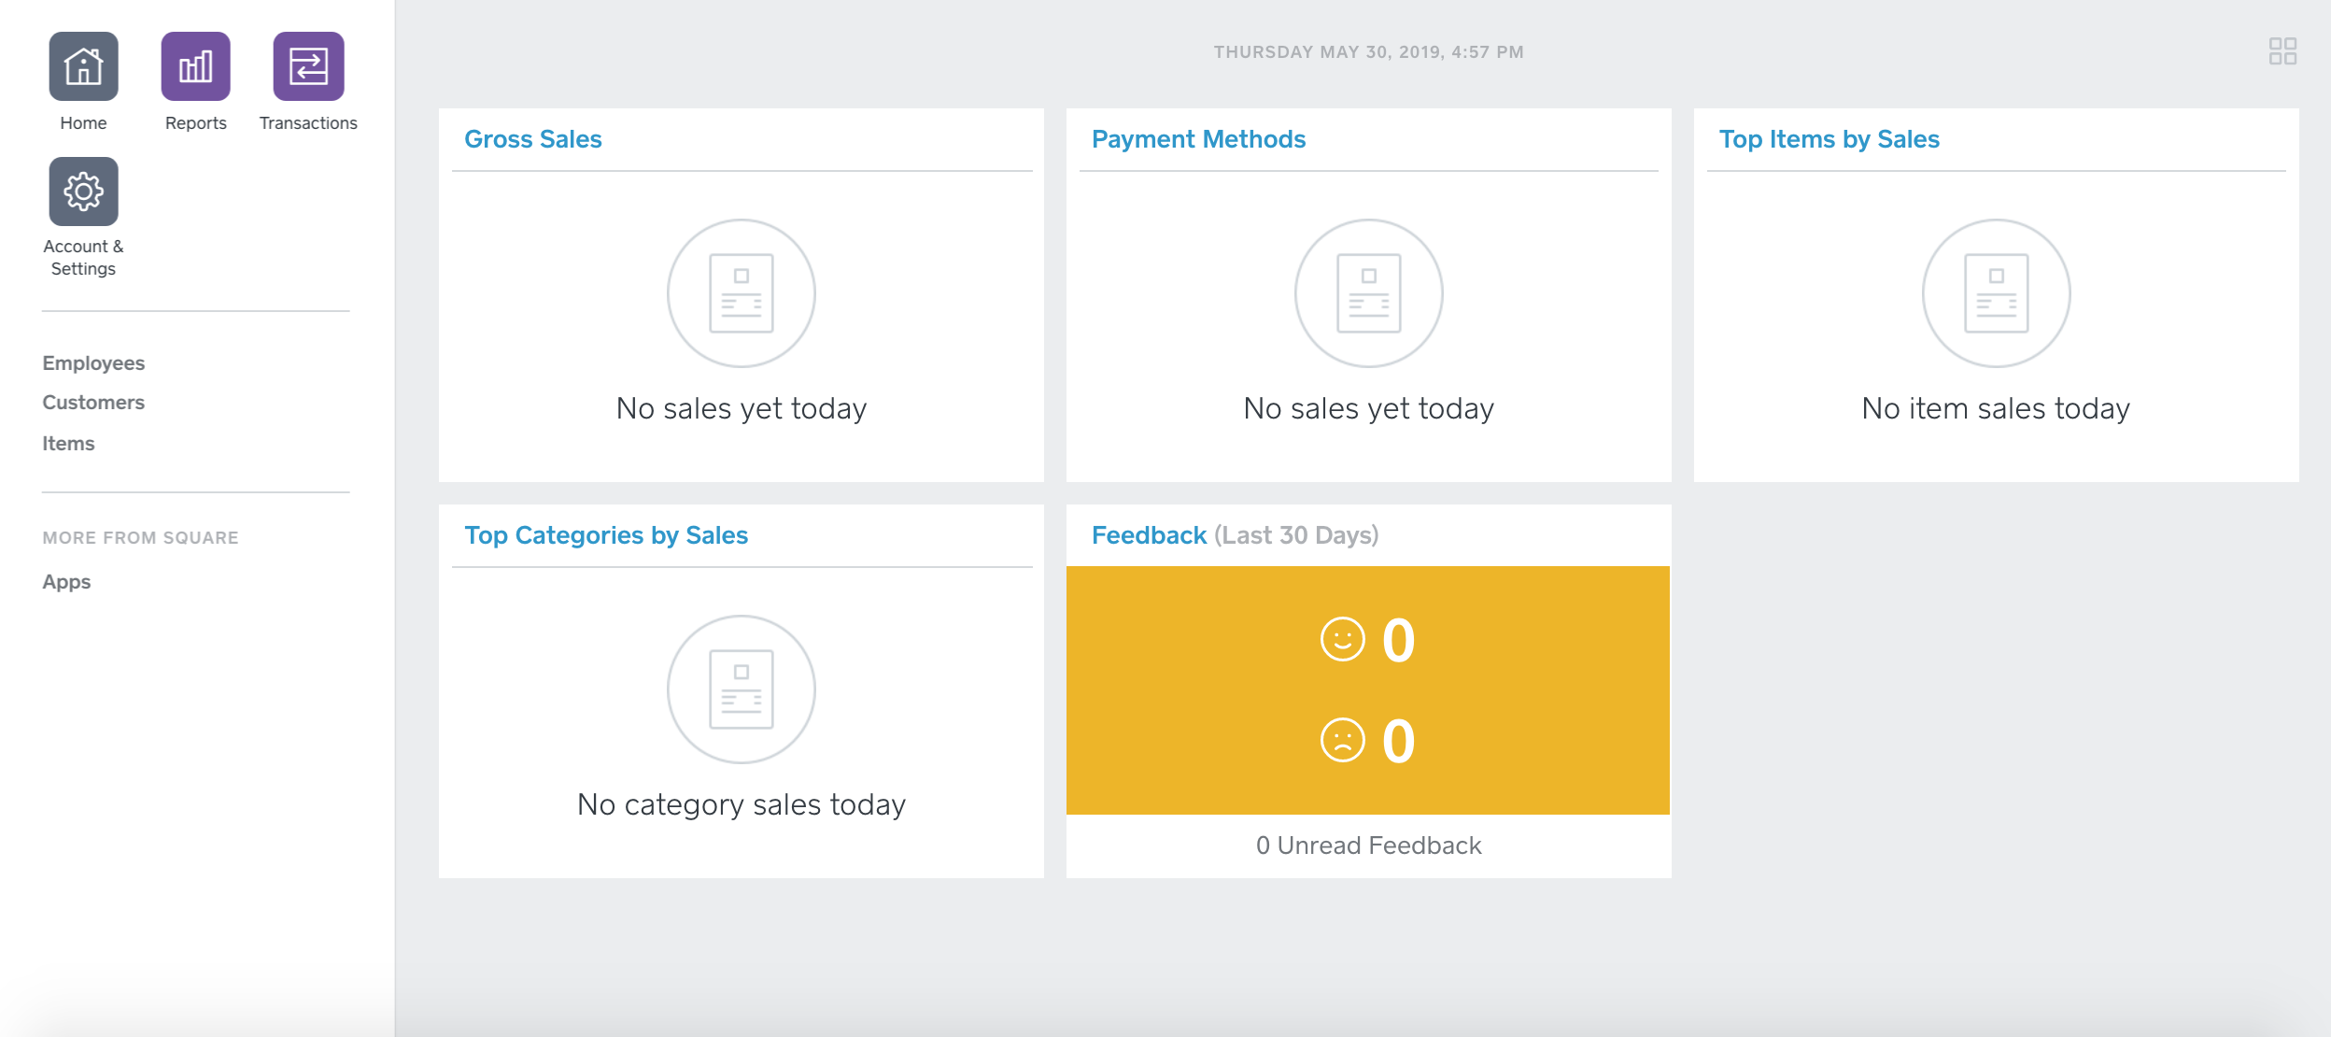Open the Top Items by Sales link
The image size is (2331, 1037).
(1829, 138)
